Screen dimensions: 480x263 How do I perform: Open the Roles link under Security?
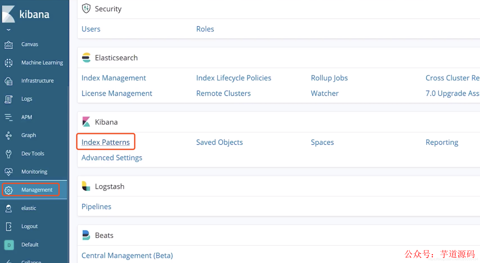coord(205,29)
